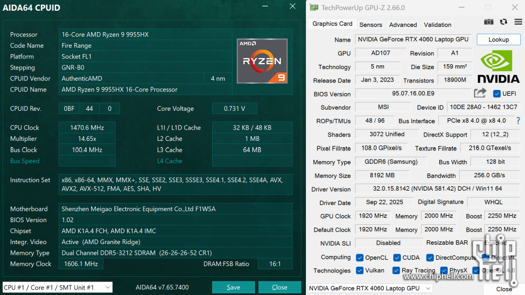Open the CPU core selector dropdown
Viewport: 525px width, 295px height.
coord(57,288)
